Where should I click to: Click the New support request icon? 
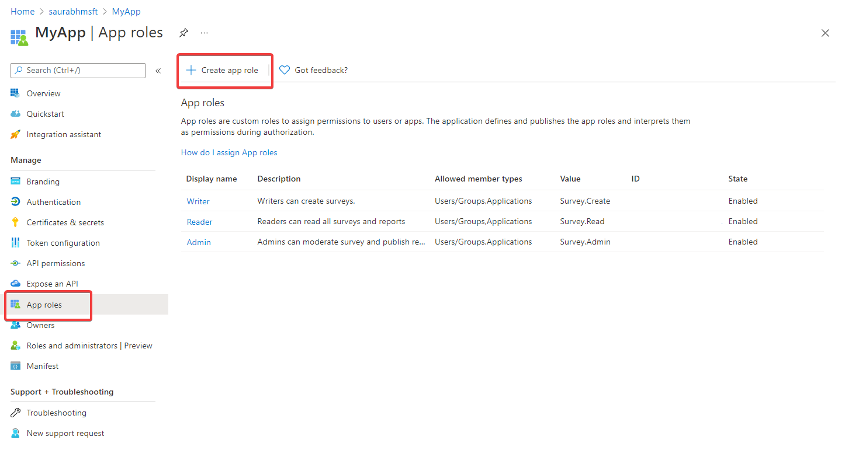click(16, 432)
